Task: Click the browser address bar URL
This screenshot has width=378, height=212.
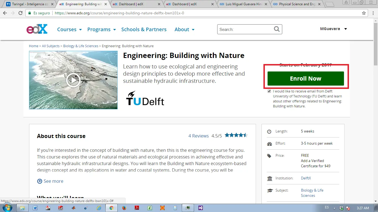Action: 119,13
